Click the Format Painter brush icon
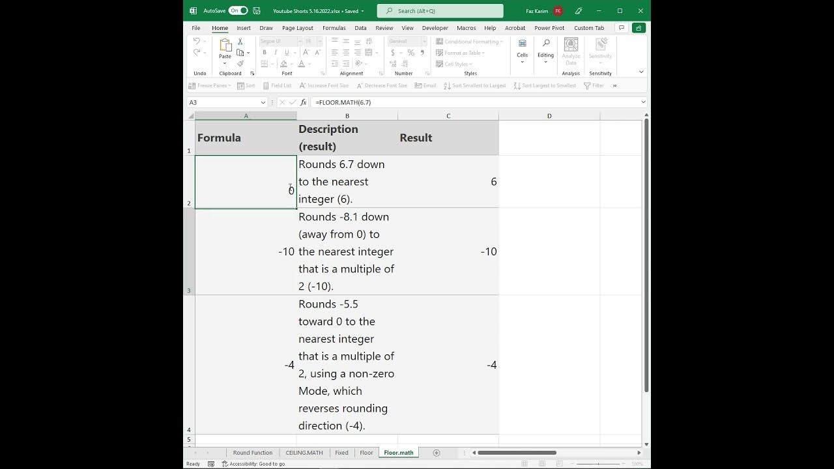 click(240, 63)
